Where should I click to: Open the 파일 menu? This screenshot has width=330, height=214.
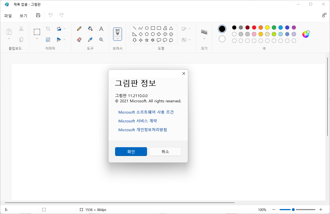(x=8, y=15)
